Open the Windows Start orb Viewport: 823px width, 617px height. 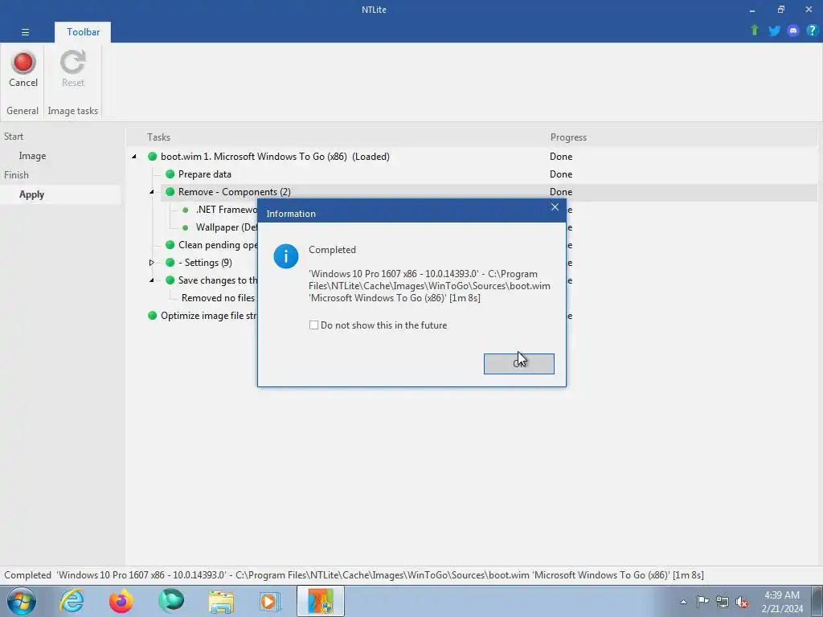pyautogui.click(x=22, y=601)
